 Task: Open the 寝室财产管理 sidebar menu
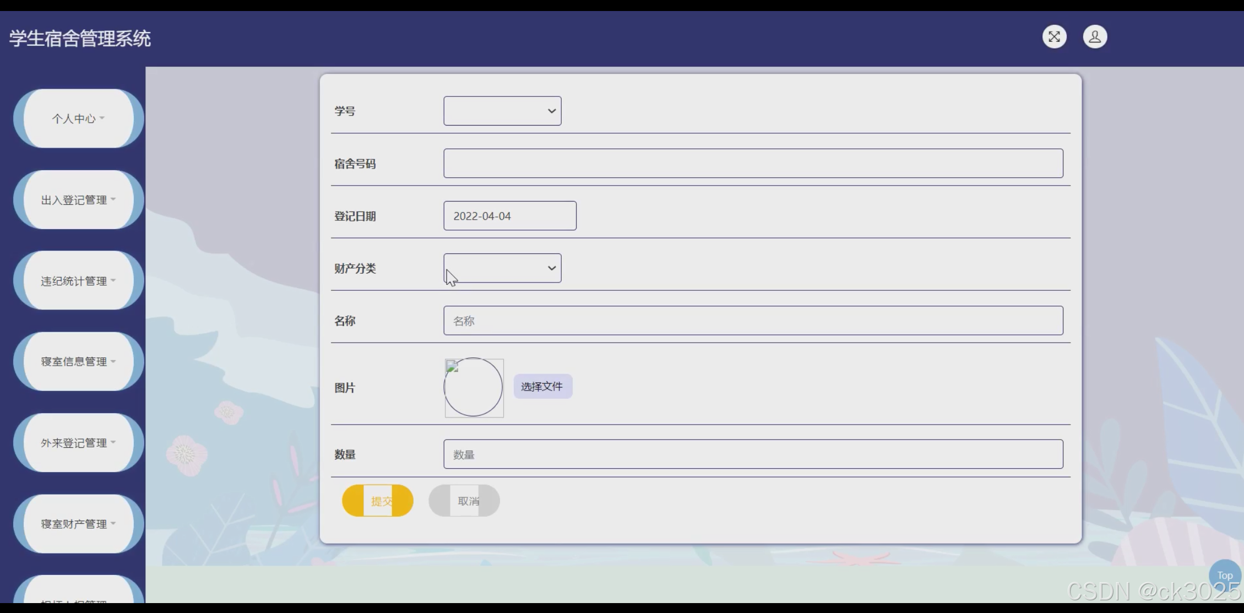78,524
